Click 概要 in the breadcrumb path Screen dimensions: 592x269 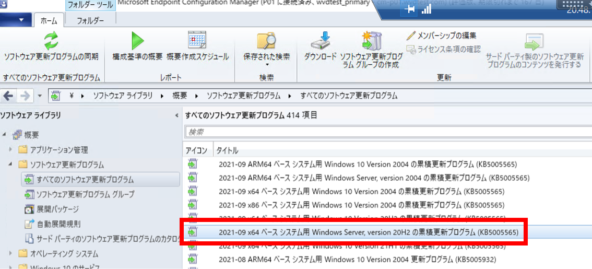pyautogui.click(x=180, y=96)
